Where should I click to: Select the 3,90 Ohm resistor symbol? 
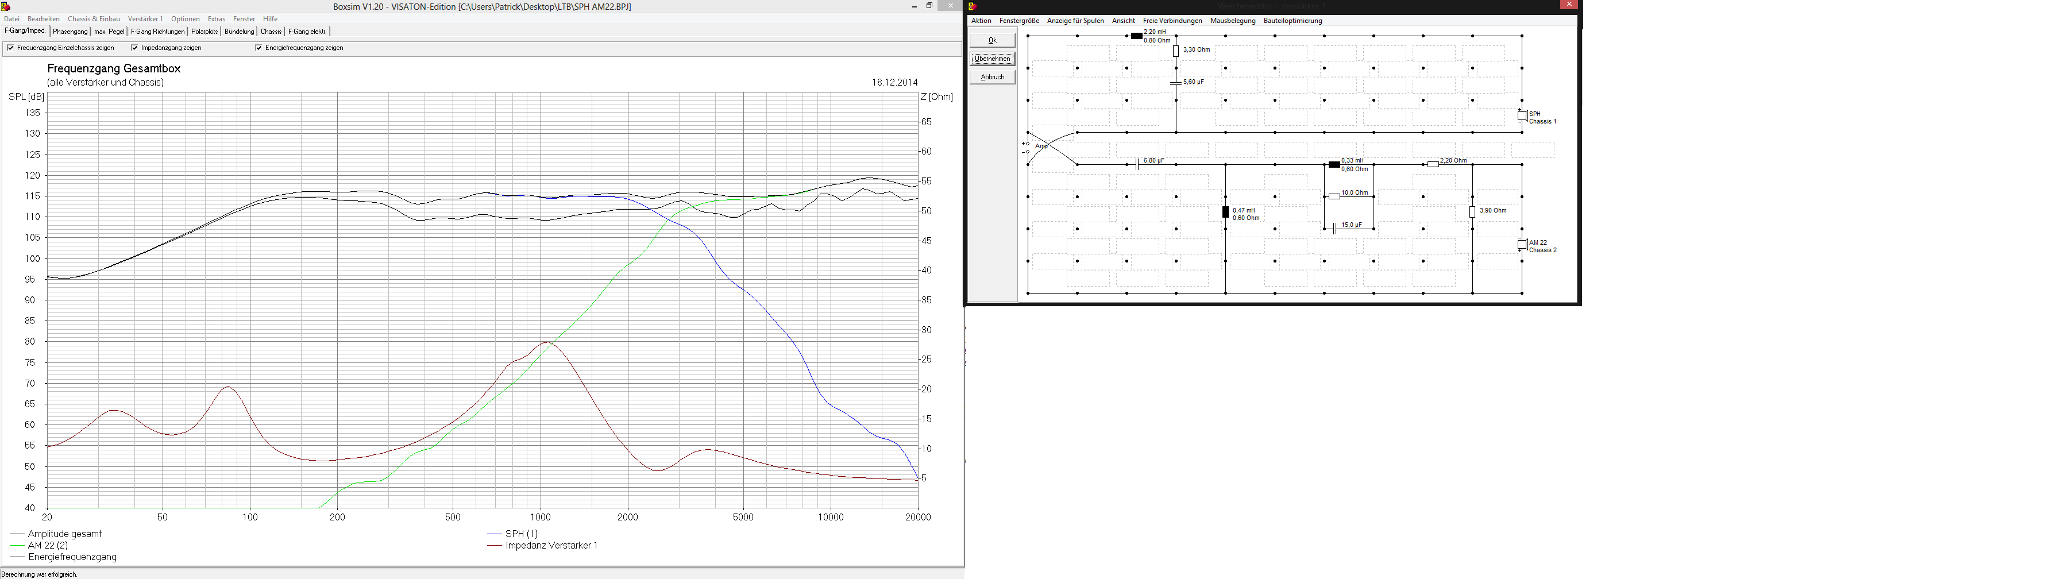click(1472, 212)
